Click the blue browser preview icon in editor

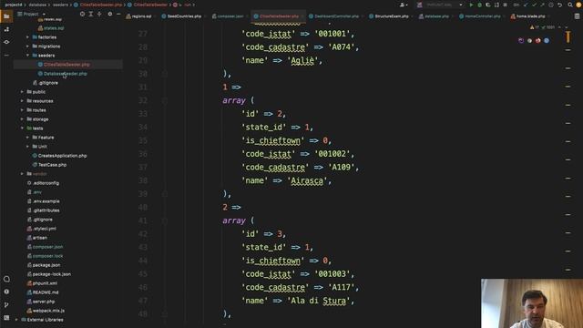coord(547,40)
